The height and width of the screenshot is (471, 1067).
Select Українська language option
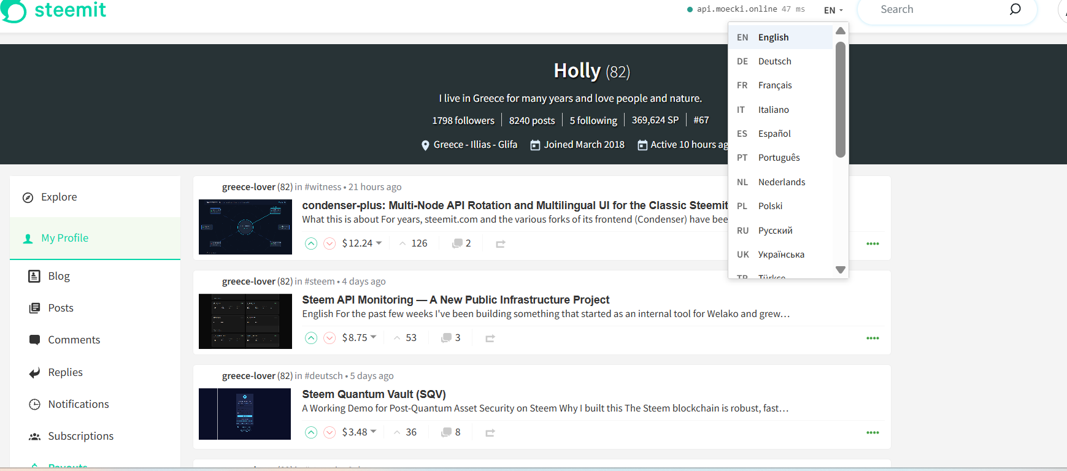coord(780,255)
